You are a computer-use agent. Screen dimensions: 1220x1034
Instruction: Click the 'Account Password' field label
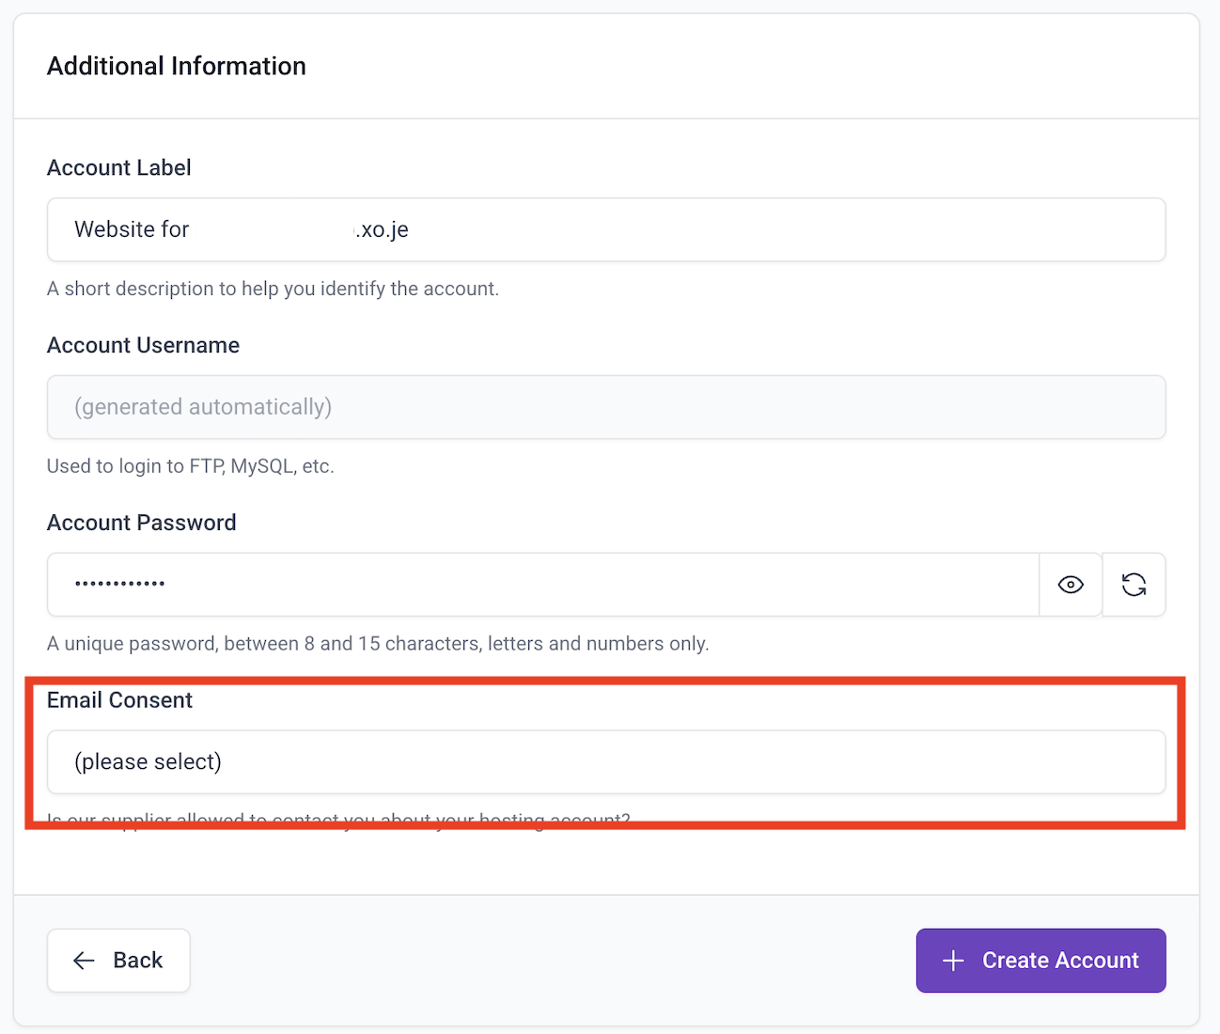pos(142,523)
